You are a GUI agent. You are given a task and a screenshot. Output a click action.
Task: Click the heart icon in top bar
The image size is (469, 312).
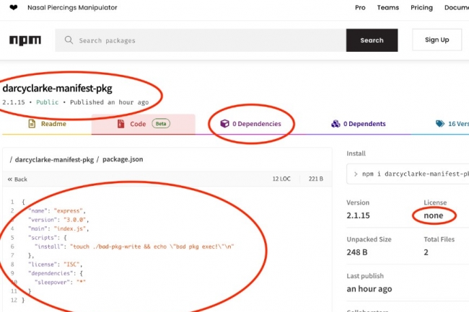tap(13, 8)
